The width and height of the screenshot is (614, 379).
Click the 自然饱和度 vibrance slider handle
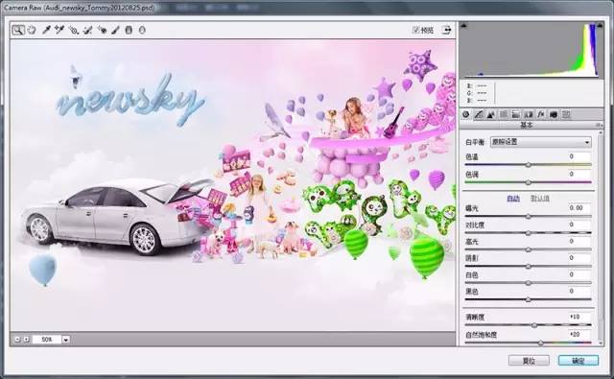(541, 343)
